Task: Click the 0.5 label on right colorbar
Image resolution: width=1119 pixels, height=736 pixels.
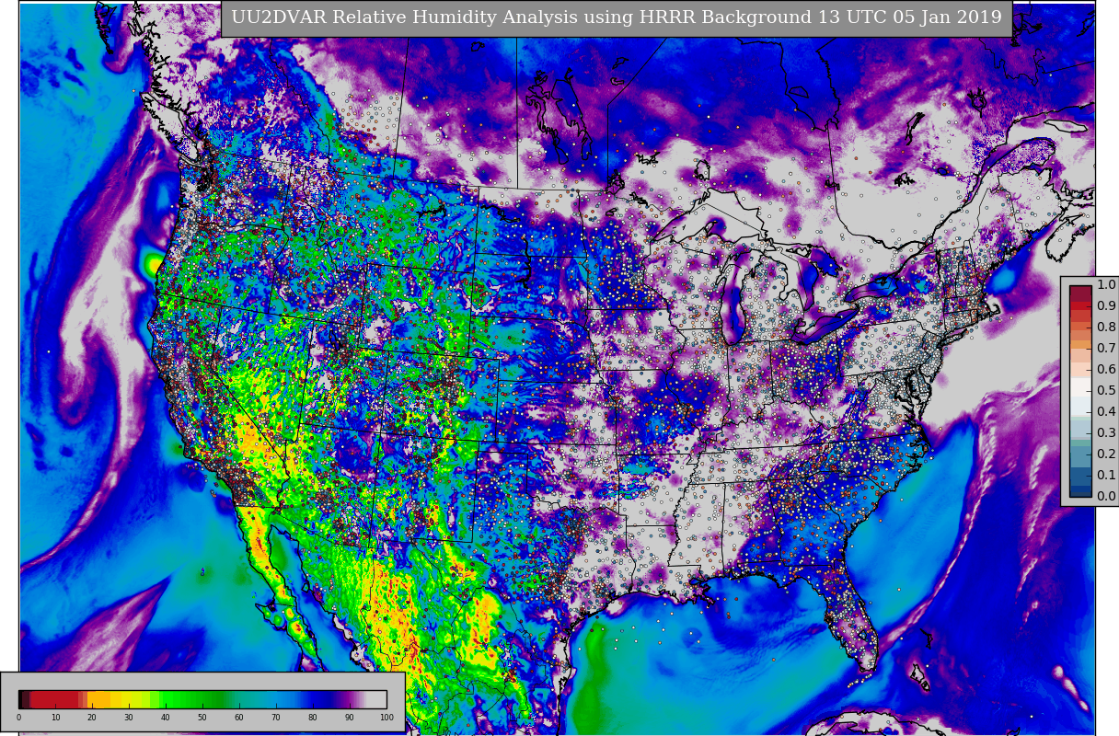Action: pos(1106,391)
